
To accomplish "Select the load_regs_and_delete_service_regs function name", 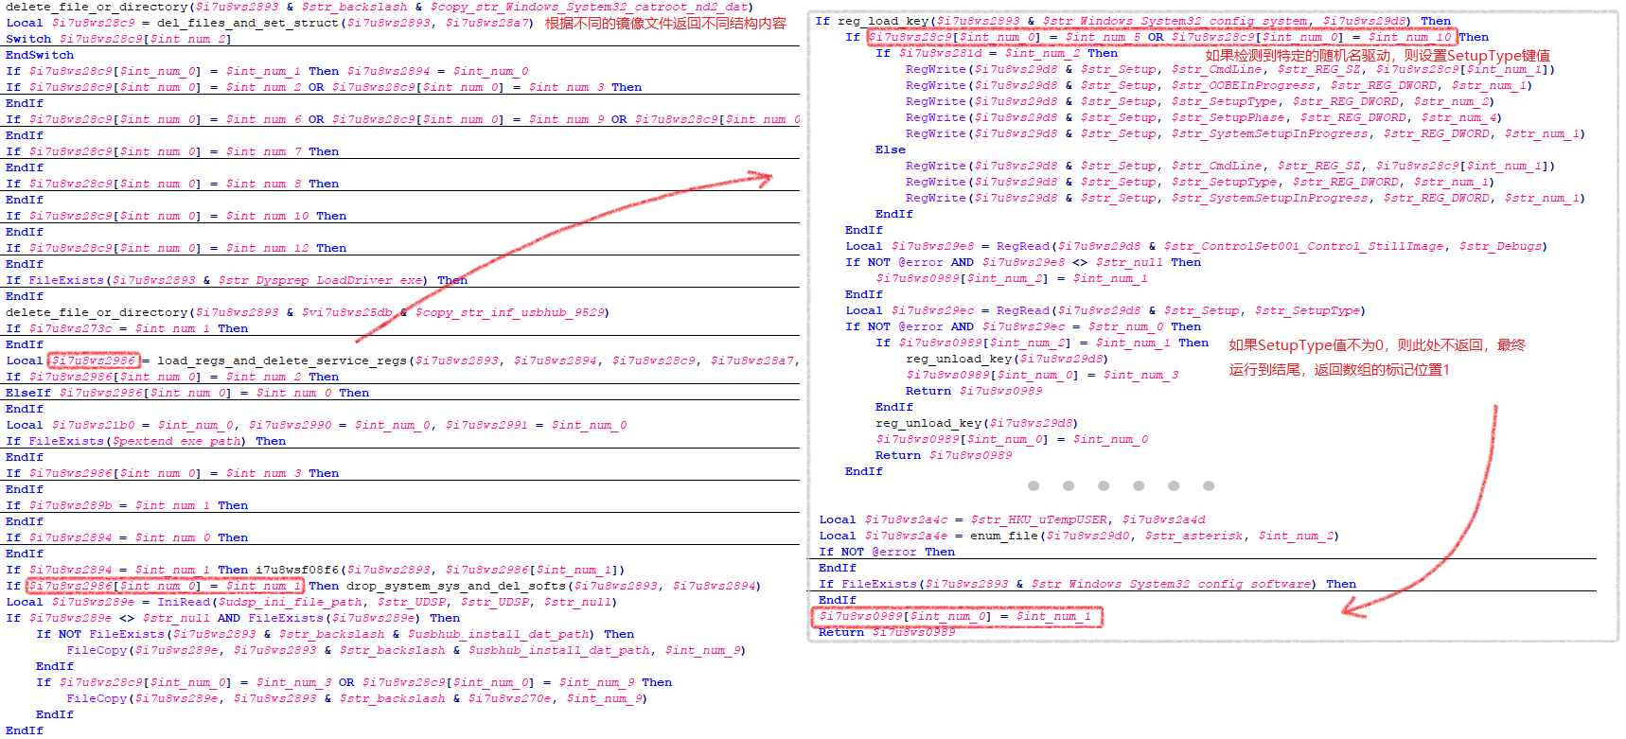I will pos(282,361).
